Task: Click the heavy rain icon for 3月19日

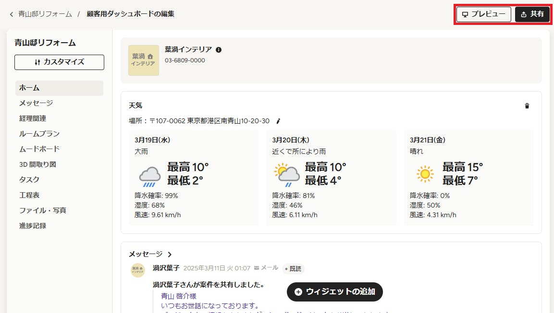Action: coord(150,176)
